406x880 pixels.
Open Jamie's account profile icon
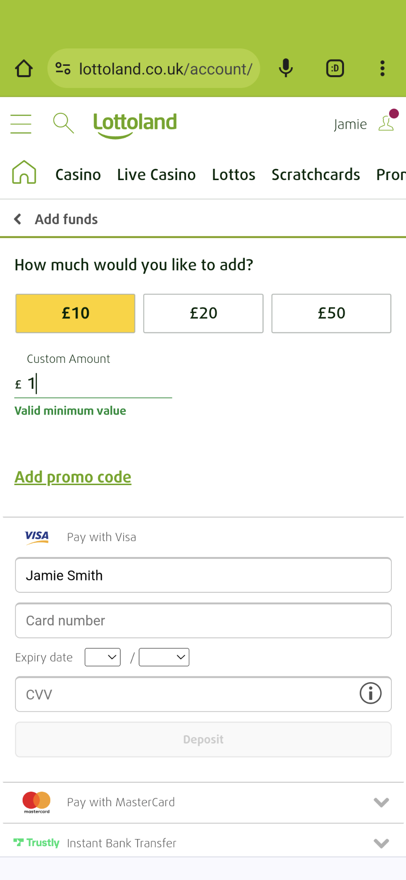tap(386, 123)
